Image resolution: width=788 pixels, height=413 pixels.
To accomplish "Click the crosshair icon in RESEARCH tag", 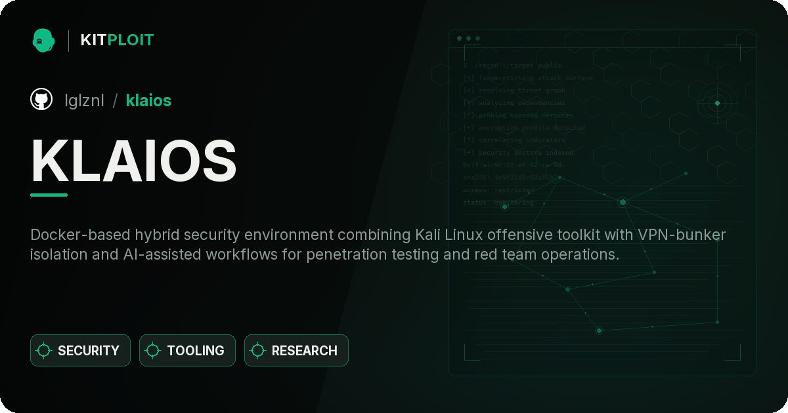I will [258, 351].
